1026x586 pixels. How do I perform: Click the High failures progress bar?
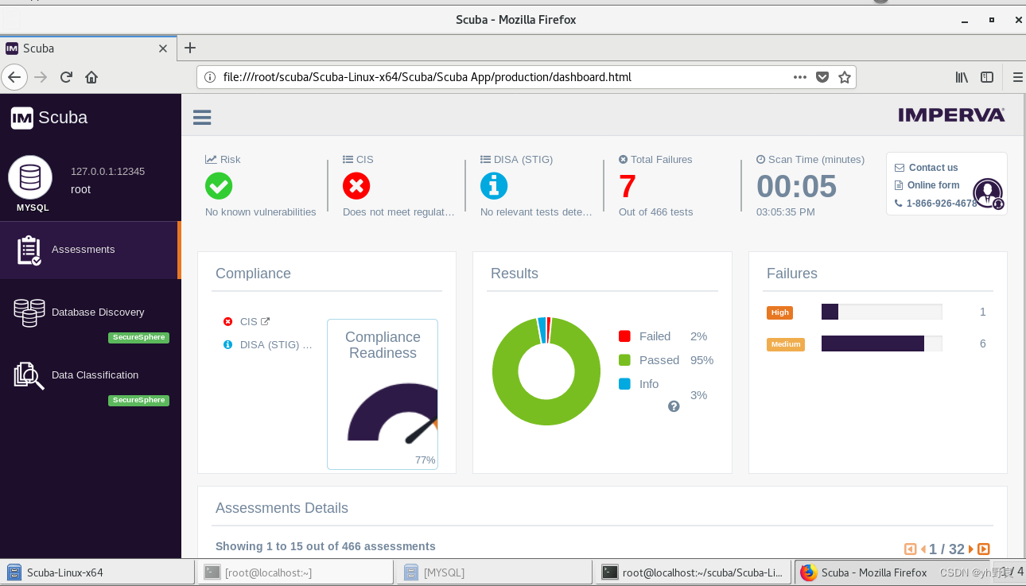tap(881, 312)
